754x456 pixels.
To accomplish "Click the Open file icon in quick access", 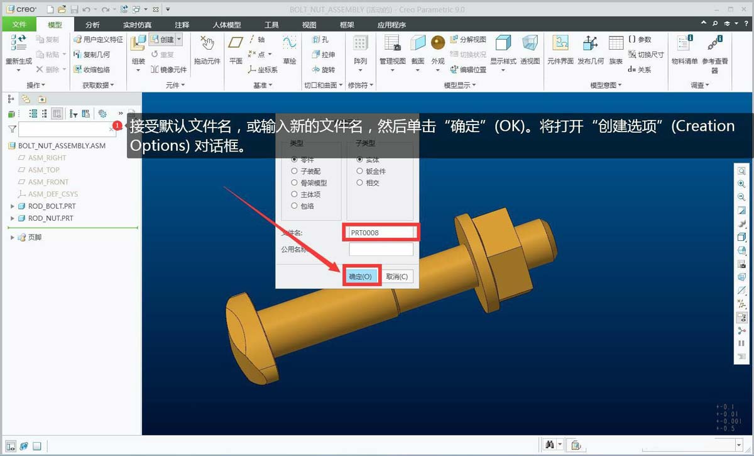I will tap(61, 9).
